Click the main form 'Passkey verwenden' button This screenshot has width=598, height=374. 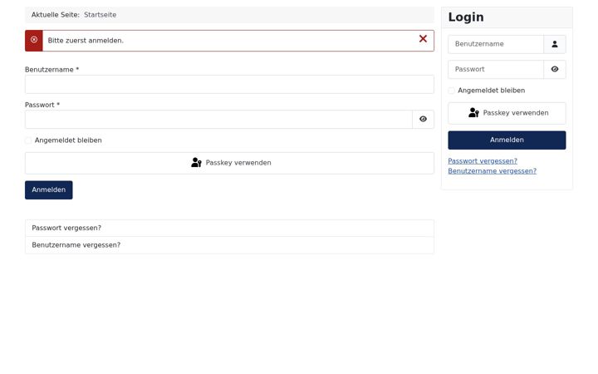[x=229, y=163]
